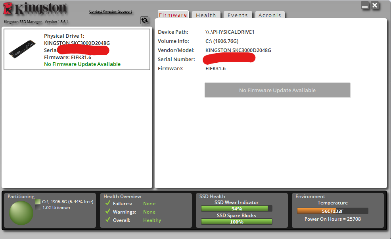Click the gray Unknown partition legend square
The image size is (391, 239).
pyautogui.click(x=38, y=208)
